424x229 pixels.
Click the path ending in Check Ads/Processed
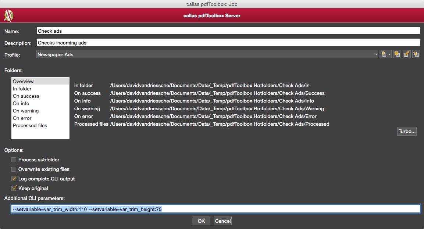pyautogui.click(x=220, y=124)
